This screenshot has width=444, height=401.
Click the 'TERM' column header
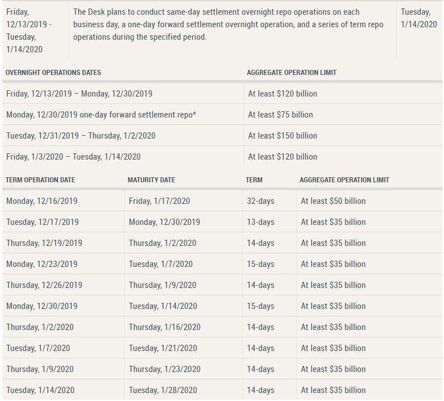[254, 180]
